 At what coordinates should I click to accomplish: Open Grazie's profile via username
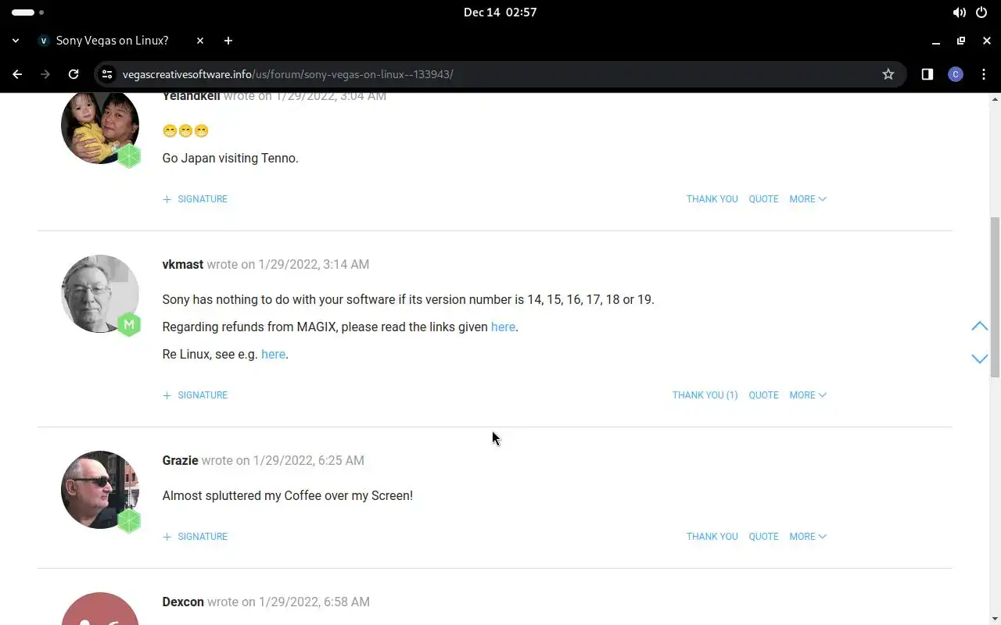click(x=180, y=460)
